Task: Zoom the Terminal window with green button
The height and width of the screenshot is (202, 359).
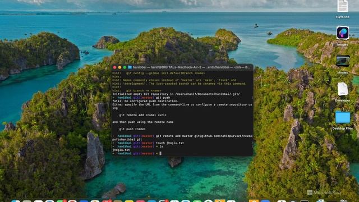Action: [125, 67]
